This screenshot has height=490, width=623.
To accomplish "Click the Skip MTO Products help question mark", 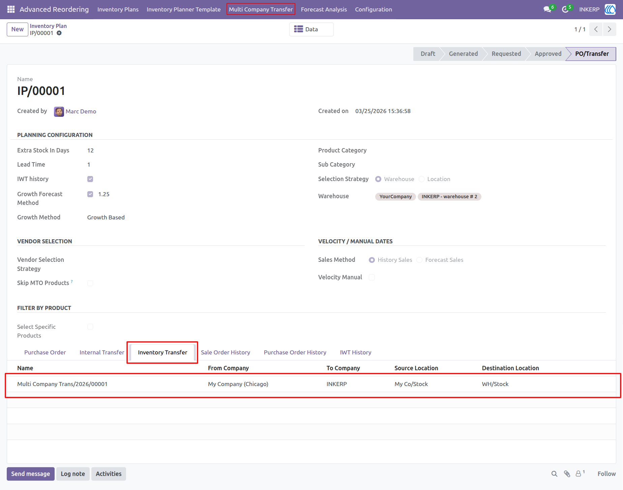I will point(72,281).
